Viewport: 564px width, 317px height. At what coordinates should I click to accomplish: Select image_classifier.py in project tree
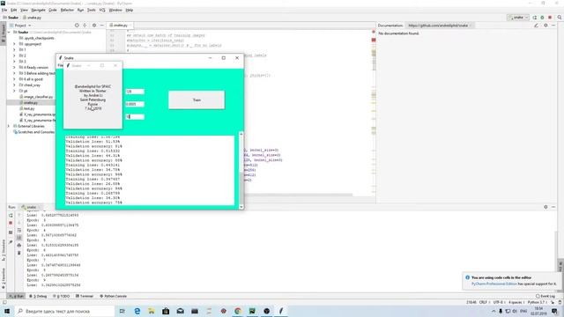pyautogui.click(x=36, y=97)
